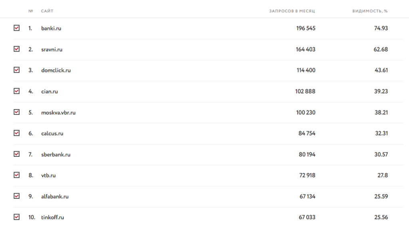Uncheck the sberbank.ru checkbox
Viewport: 409px width, 230px height.
tap(16, 154)
